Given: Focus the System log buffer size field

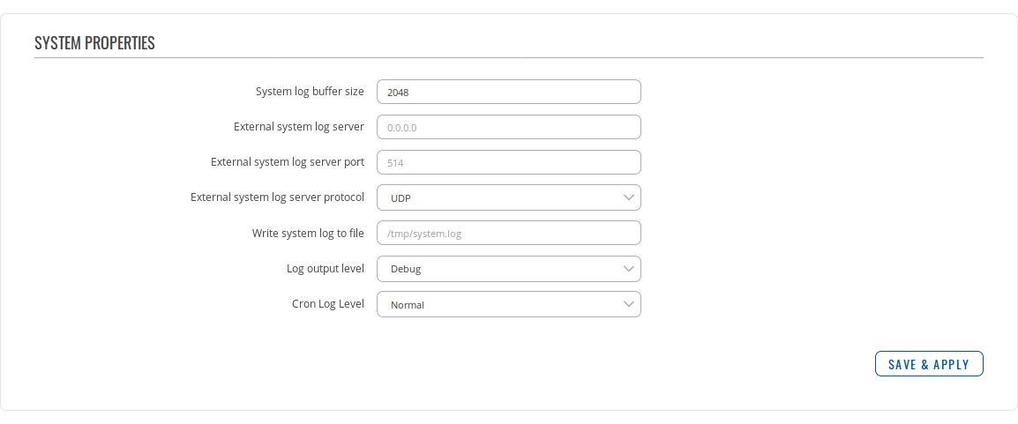Looking at the screenshot, I should coord(508,92).
